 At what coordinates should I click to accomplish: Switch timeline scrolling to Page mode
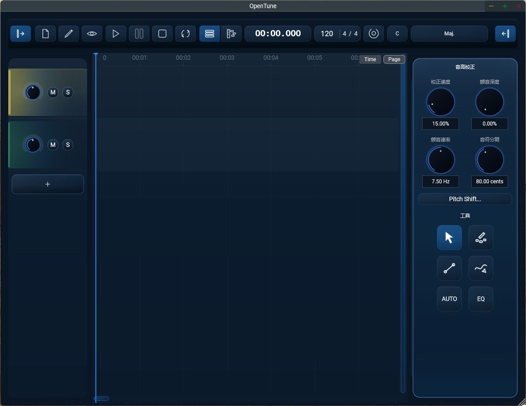coord(394,59)
